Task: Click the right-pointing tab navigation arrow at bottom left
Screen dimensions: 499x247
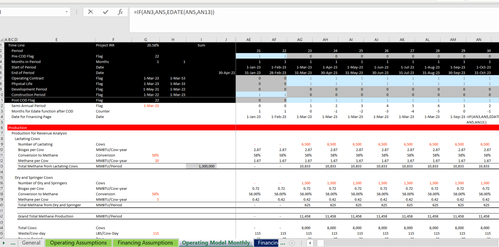Action: click(x=3, y=243)
